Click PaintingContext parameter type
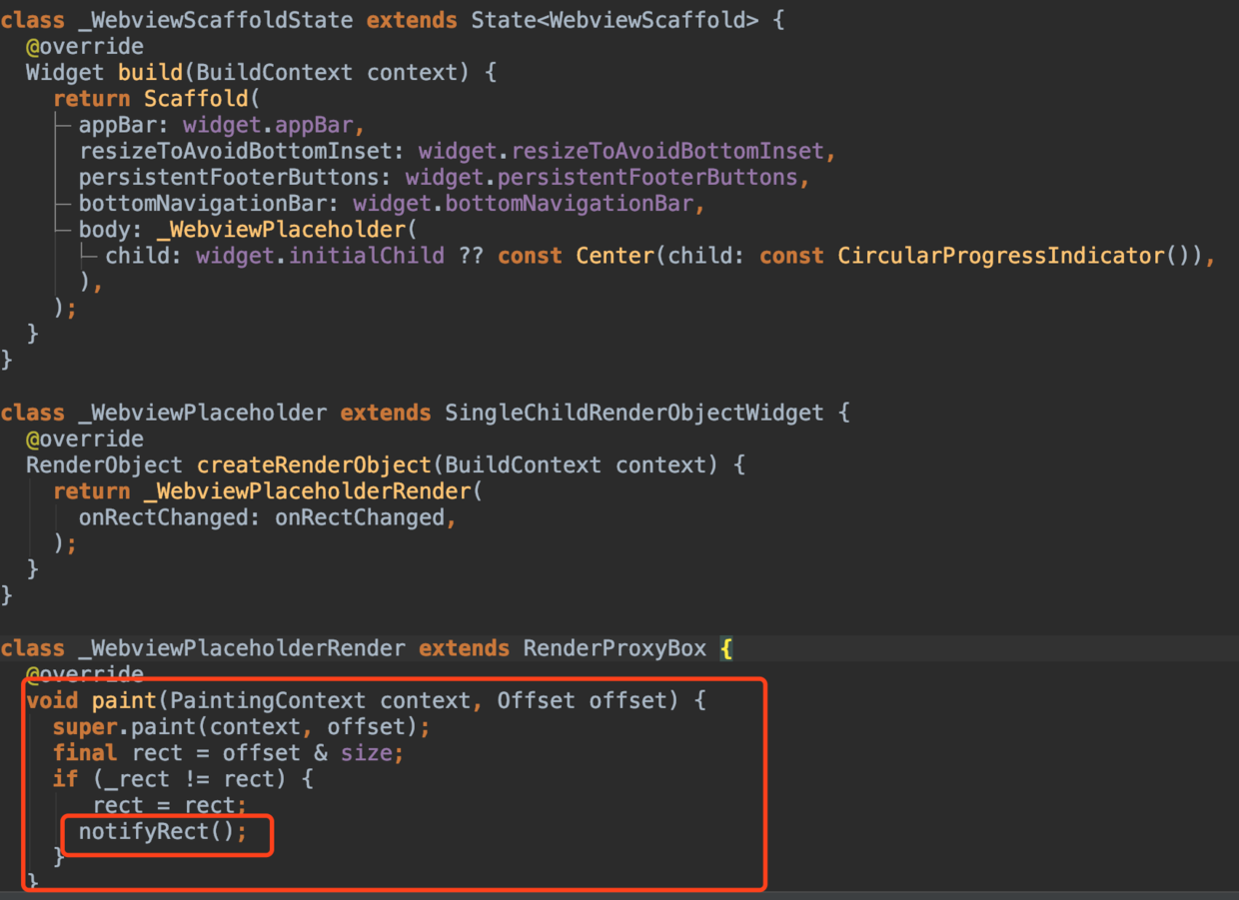 pyautogui.click(x=268, y=700)
